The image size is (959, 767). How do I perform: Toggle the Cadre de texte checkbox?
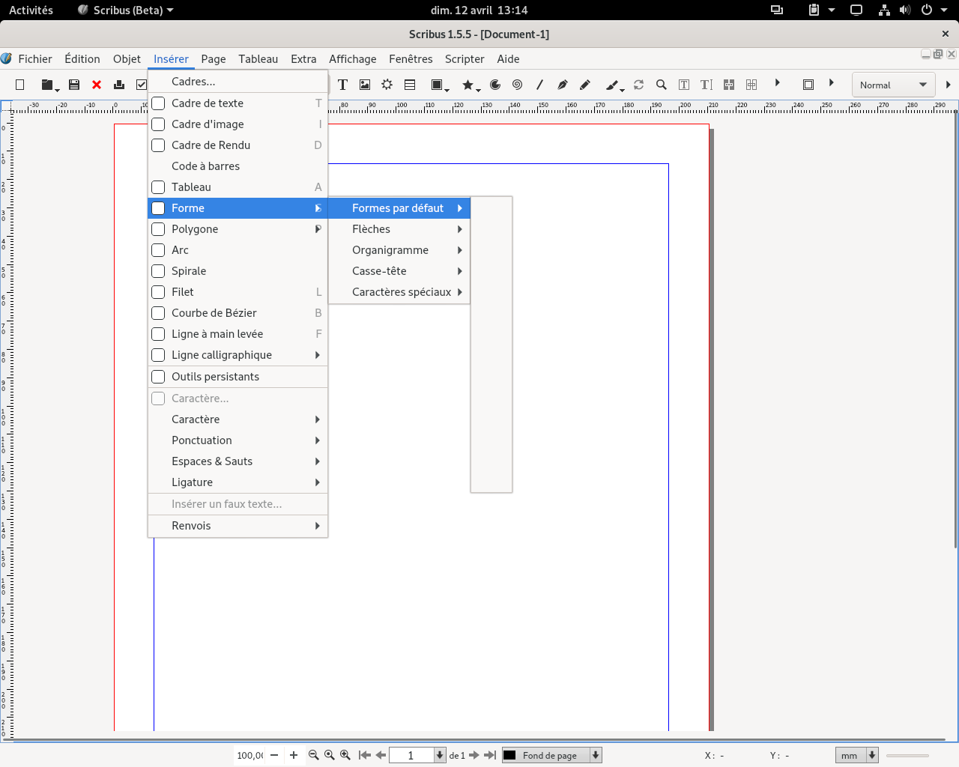coord(157,103)
